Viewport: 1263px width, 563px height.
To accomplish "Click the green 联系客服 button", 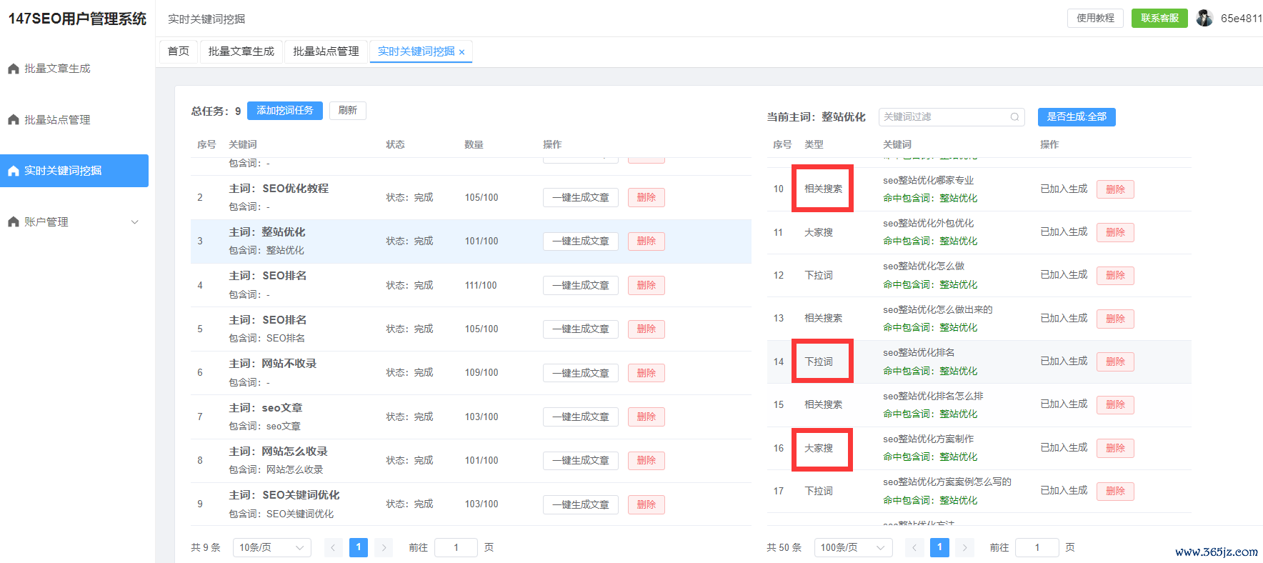I will [x=1159, y=18].
